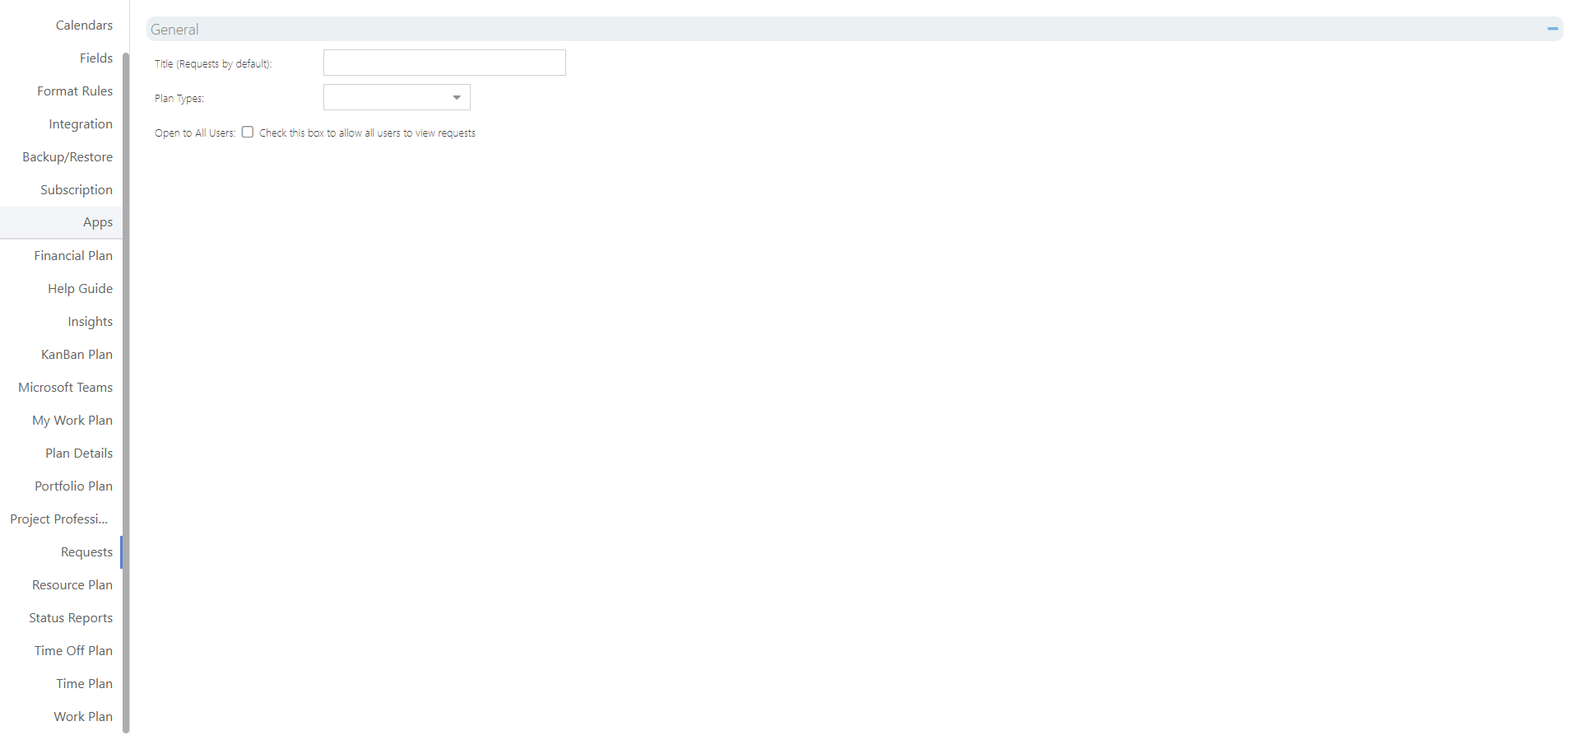Select Requests in the sidebar

86,551
